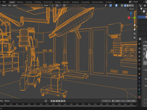Select material preview shading

(130, 5)
